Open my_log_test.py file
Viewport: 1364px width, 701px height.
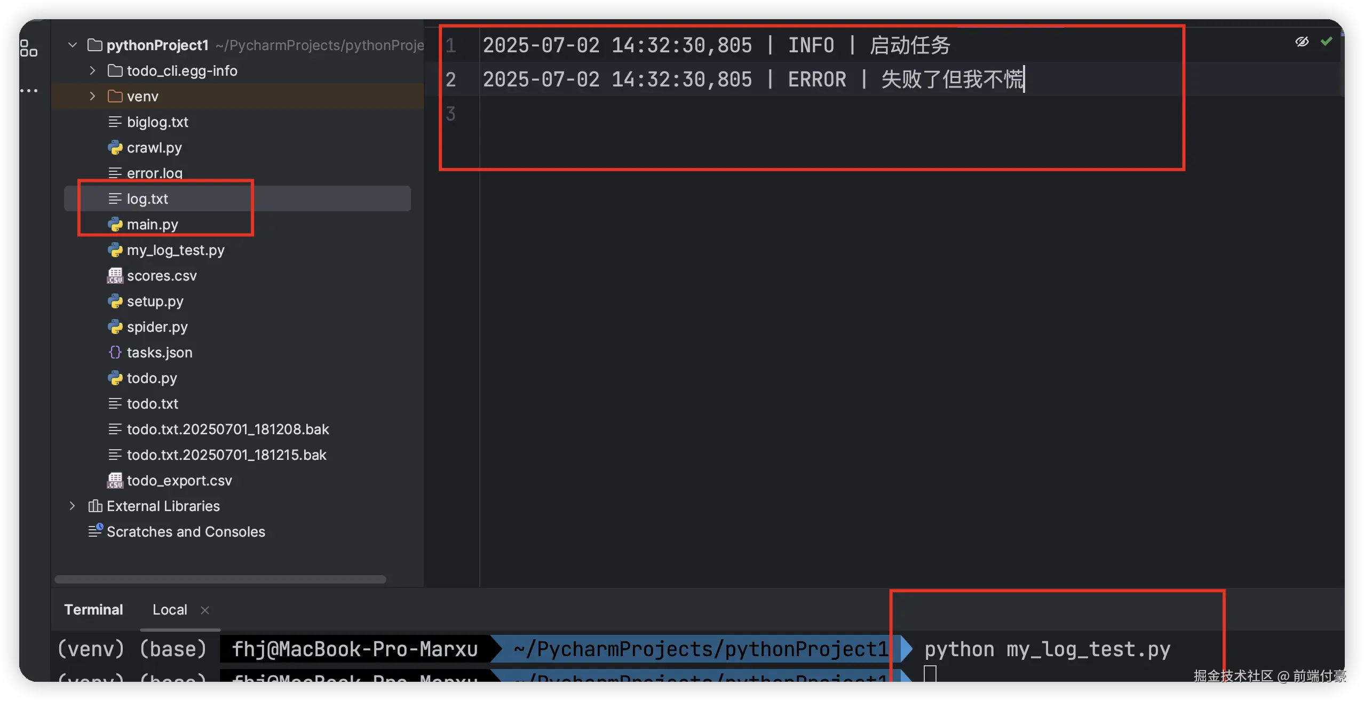(175, 250)
